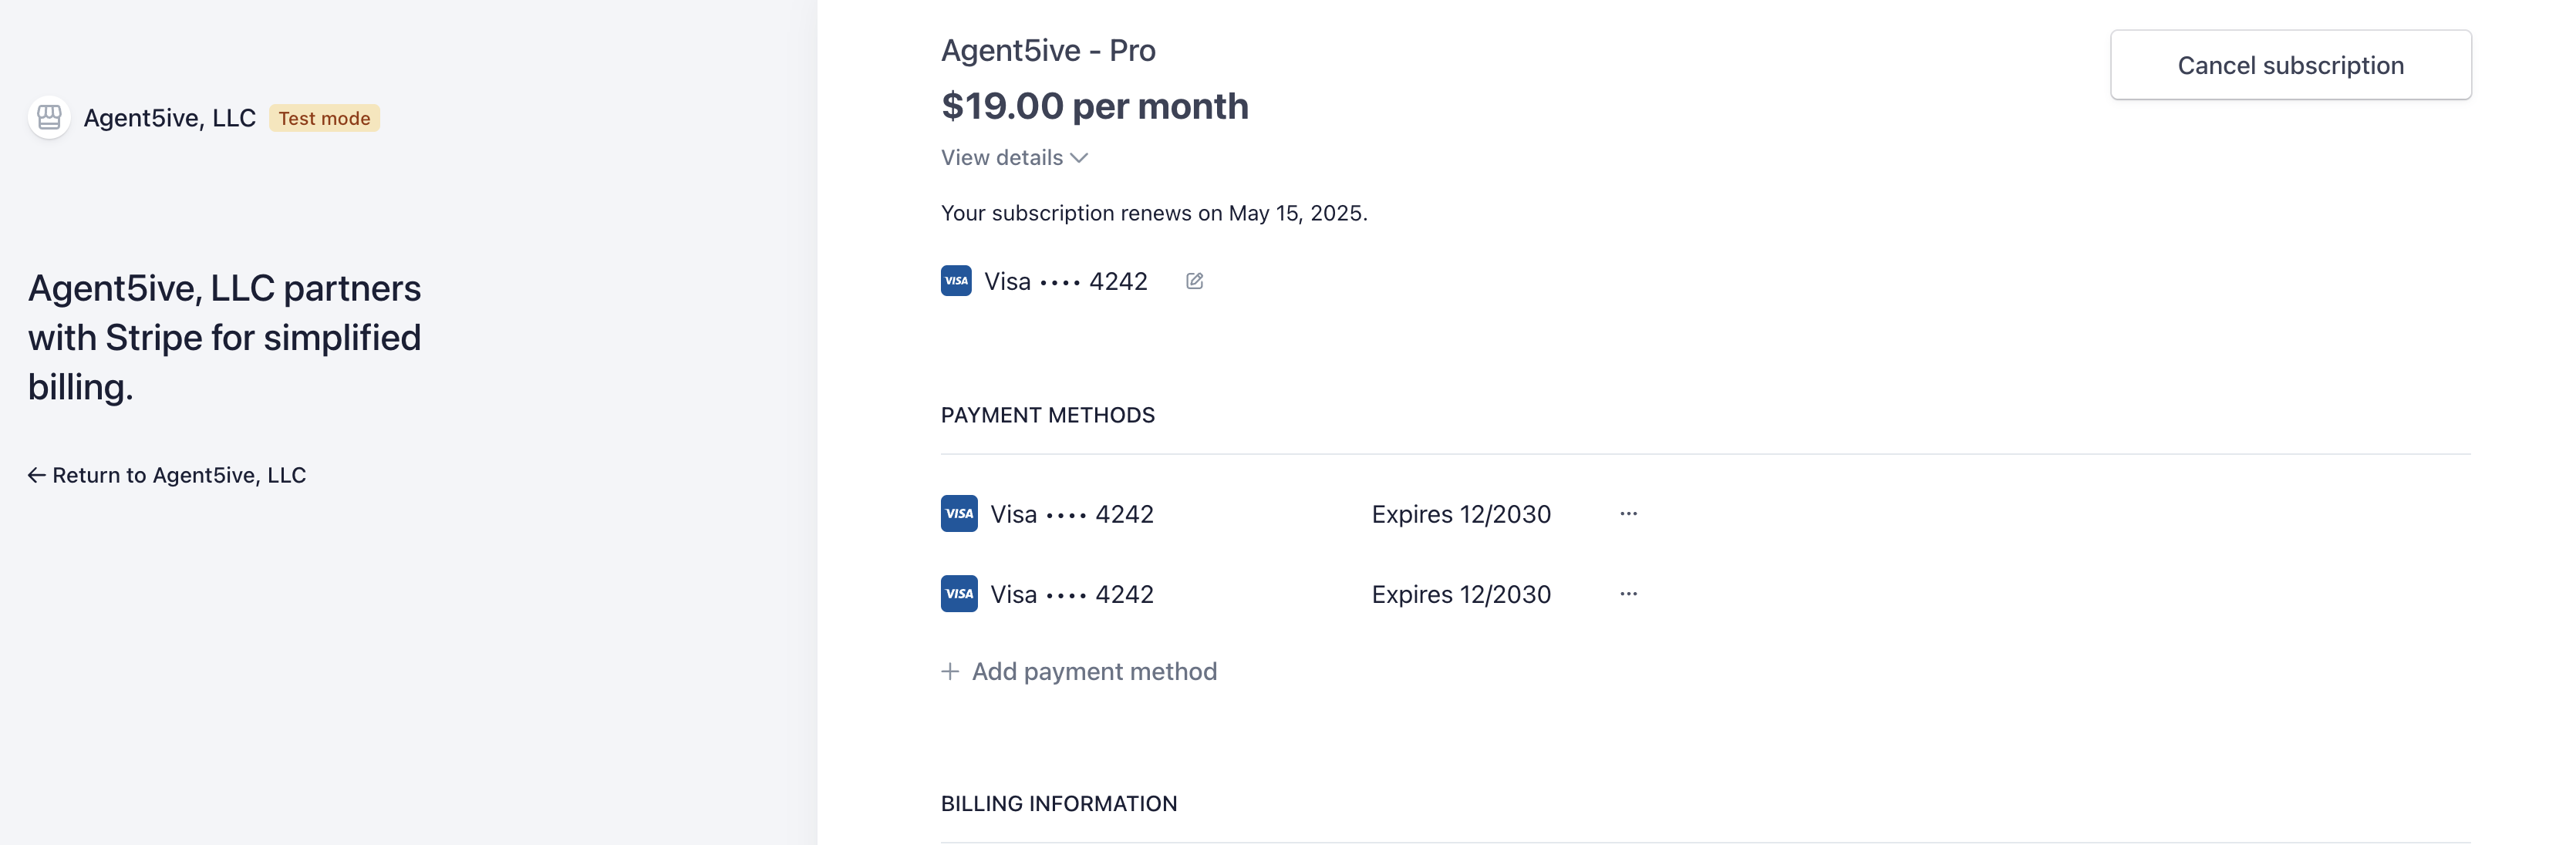2576x845 pixels.
Task: Click the plus icon for adding payment method
Action: pyautogui.click(x=950, y=671)
